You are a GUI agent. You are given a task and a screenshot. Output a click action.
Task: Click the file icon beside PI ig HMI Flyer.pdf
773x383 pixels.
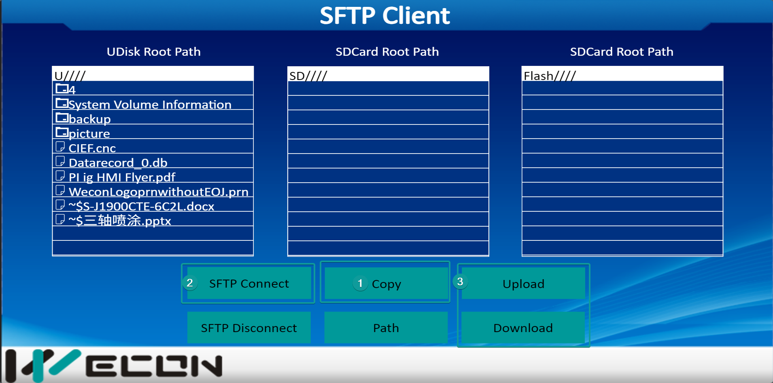(60, 176)
